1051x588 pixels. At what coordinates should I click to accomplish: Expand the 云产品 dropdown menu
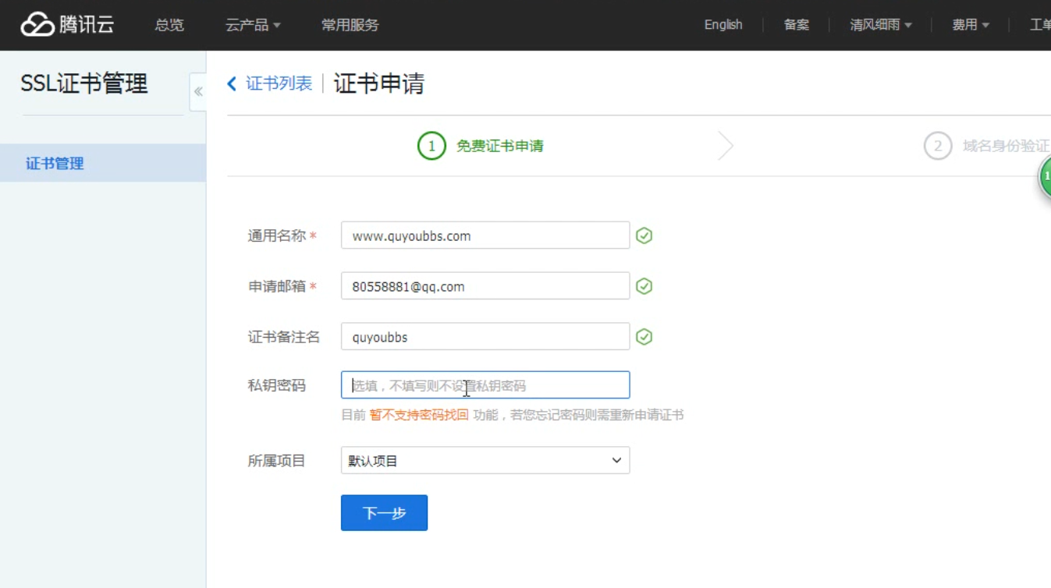click(x=252, y=25)
